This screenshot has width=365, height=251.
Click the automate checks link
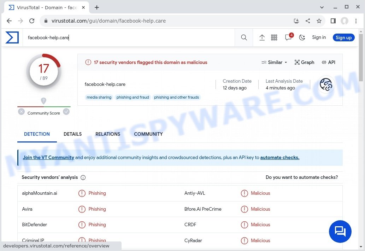[279, 157]
